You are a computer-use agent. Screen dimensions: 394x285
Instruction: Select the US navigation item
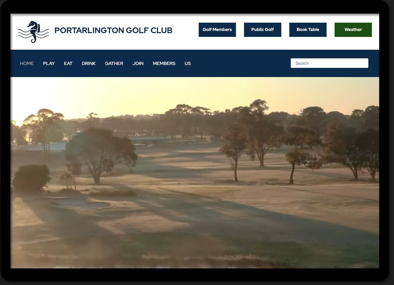[x=188, y=63]
